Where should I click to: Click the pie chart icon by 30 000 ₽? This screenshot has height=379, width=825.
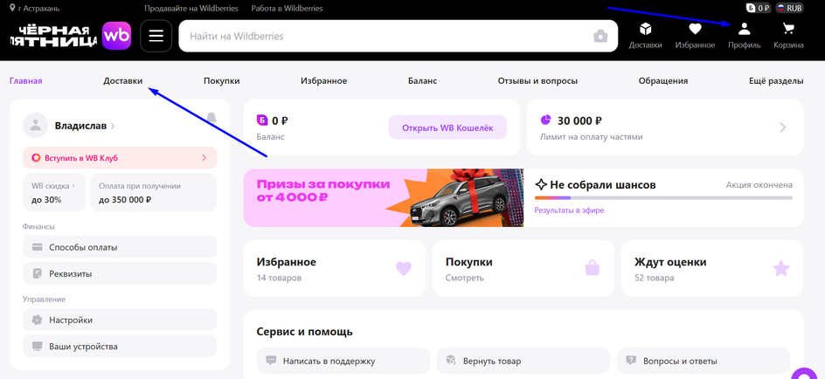[x=545, y=121]
